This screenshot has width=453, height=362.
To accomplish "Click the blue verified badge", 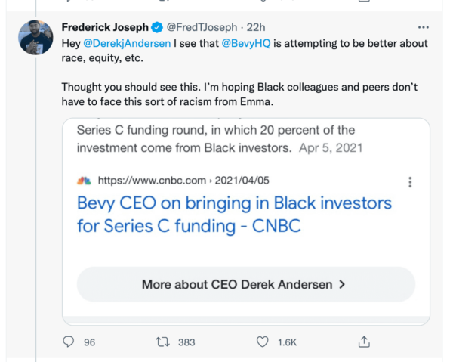I will [156, 28].
